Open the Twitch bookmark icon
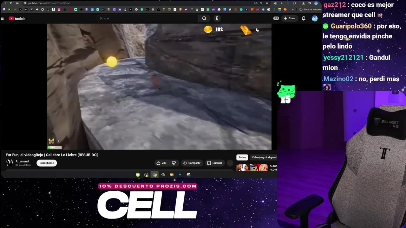This screenshot has width=406, height=228. (4, 9)
